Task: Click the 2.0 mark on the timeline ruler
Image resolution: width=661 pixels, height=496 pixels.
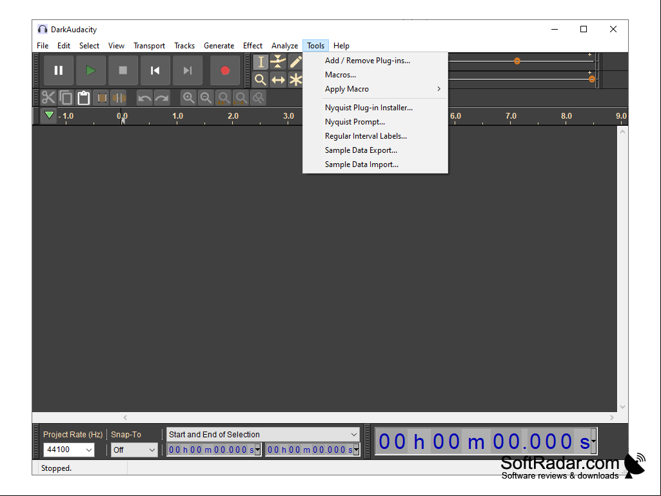Action: tap(233, 116)
